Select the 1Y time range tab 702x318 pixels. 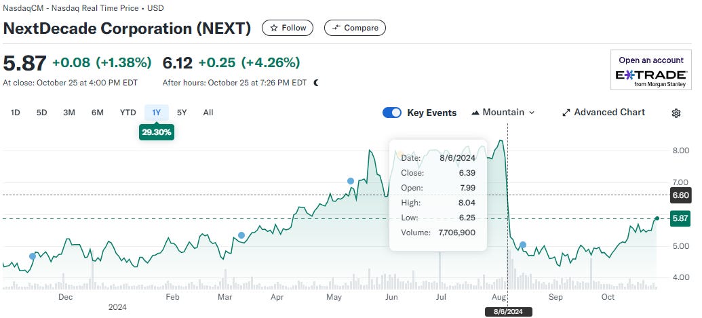tap(156, 113)
